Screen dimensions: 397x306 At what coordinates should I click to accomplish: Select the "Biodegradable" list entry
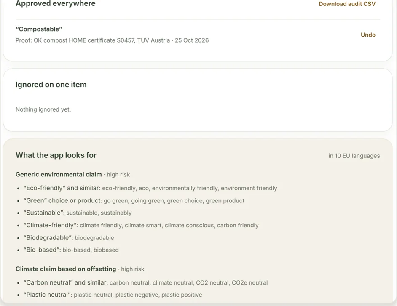point(69,238)
